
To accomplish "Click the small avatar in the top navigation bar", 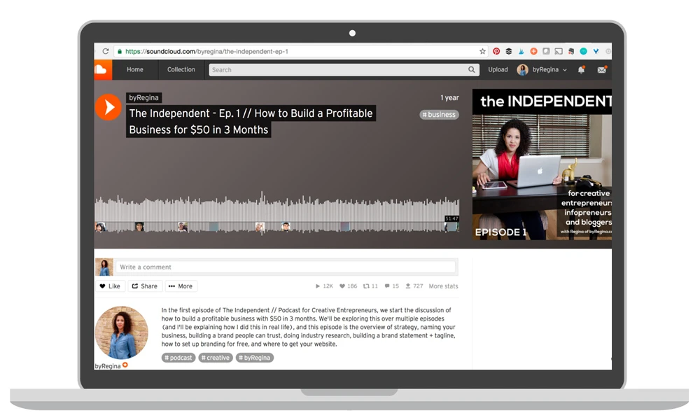I will point(522,69).
